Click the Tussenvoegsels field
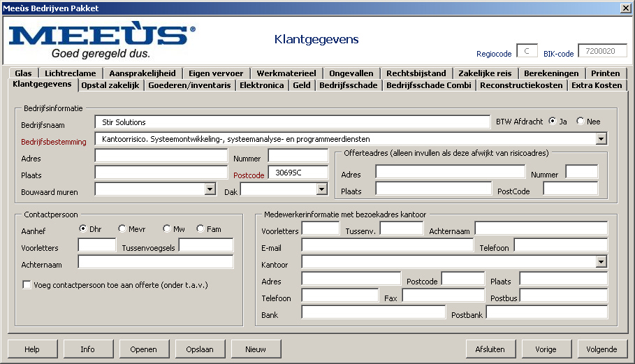The width and height of the screenshot is (635, 364). click(x=205, y=245)
